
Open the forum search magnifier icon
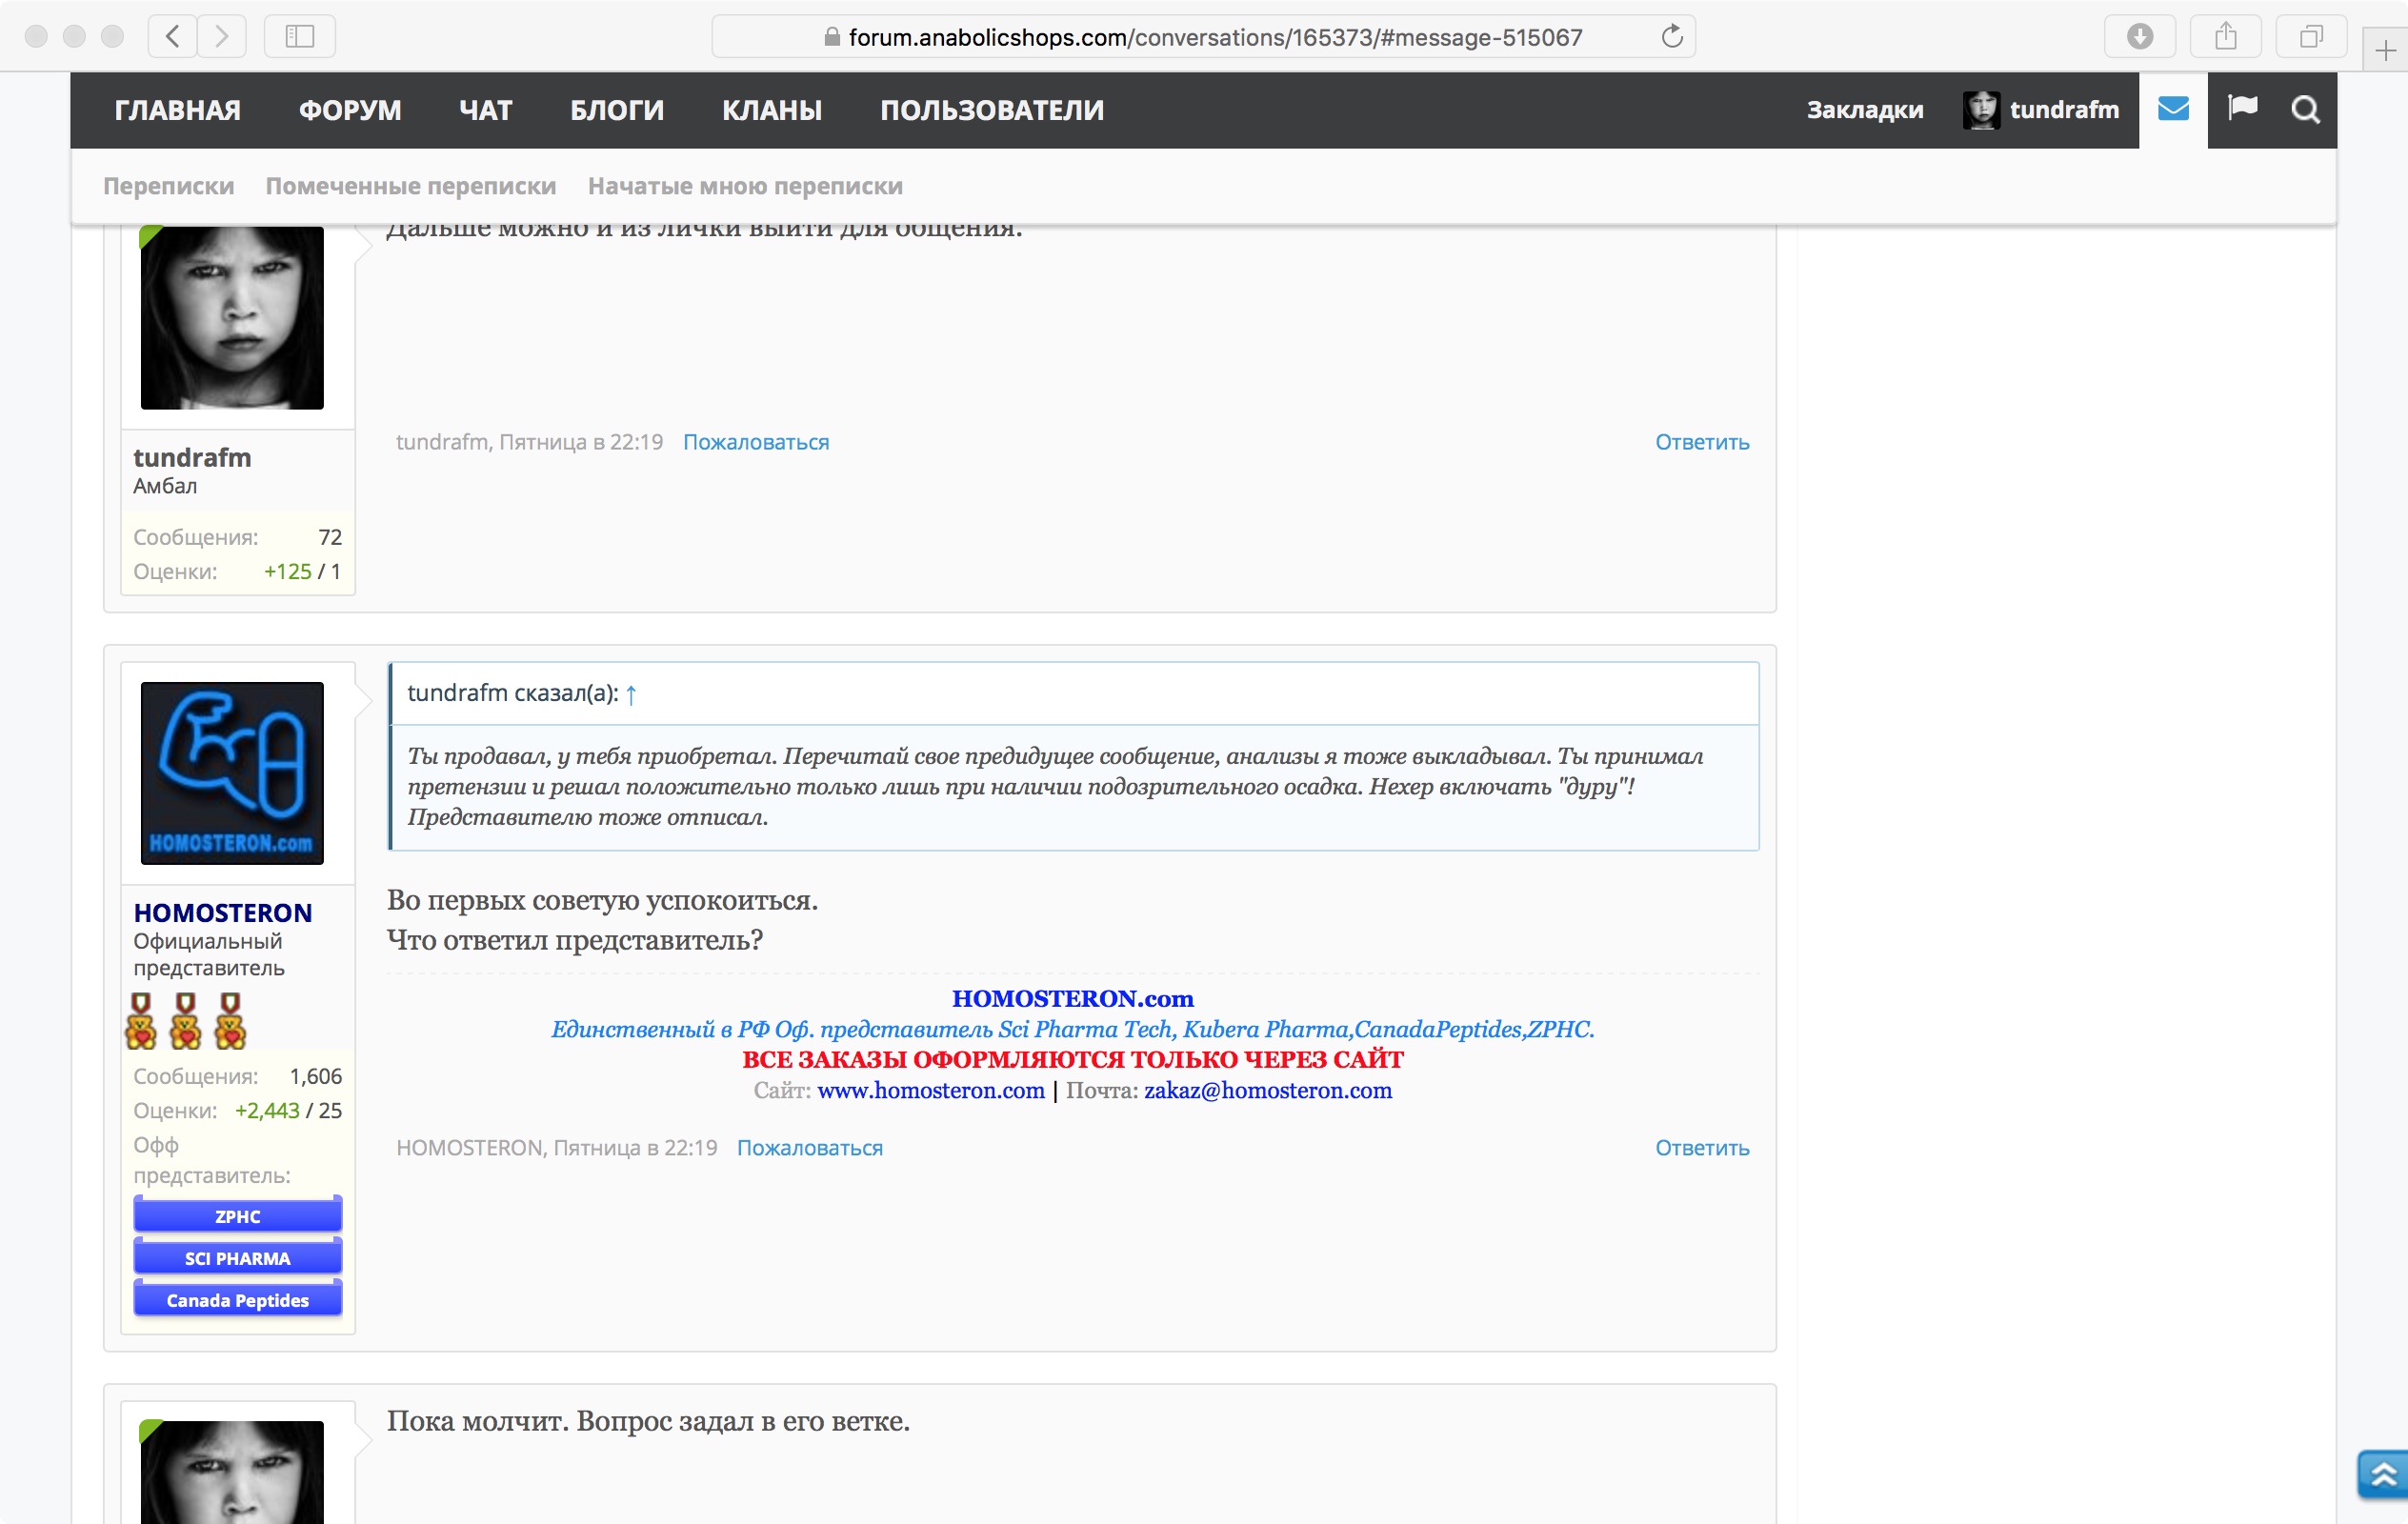(x=2304, y=109)
